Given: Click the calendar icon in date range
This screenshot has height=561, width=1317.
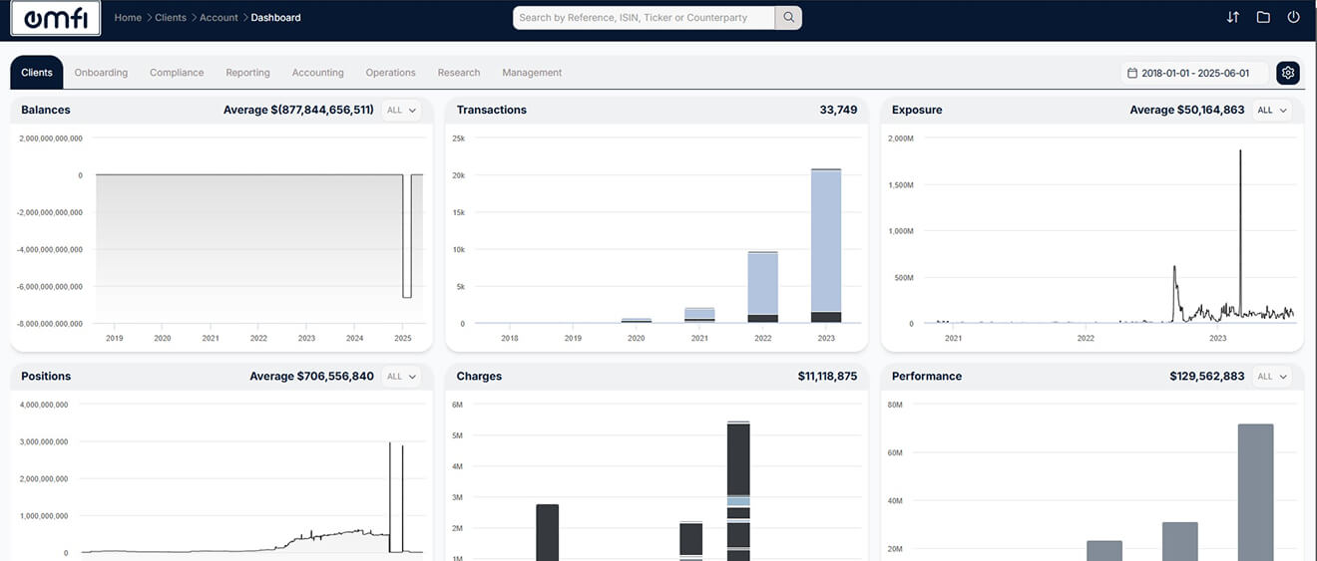Looking at the screenshot, I should pyautogui.click(x=1131, y=73).
